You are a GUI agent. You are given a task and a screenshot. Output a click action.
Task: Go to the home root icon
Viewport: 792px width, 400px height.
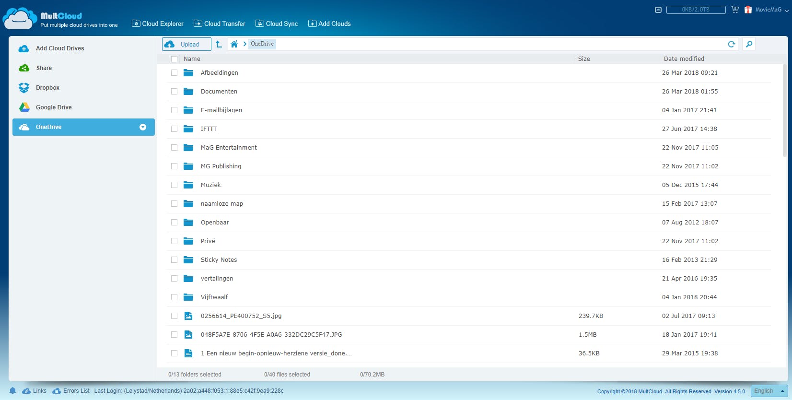(x=234, y=44)
